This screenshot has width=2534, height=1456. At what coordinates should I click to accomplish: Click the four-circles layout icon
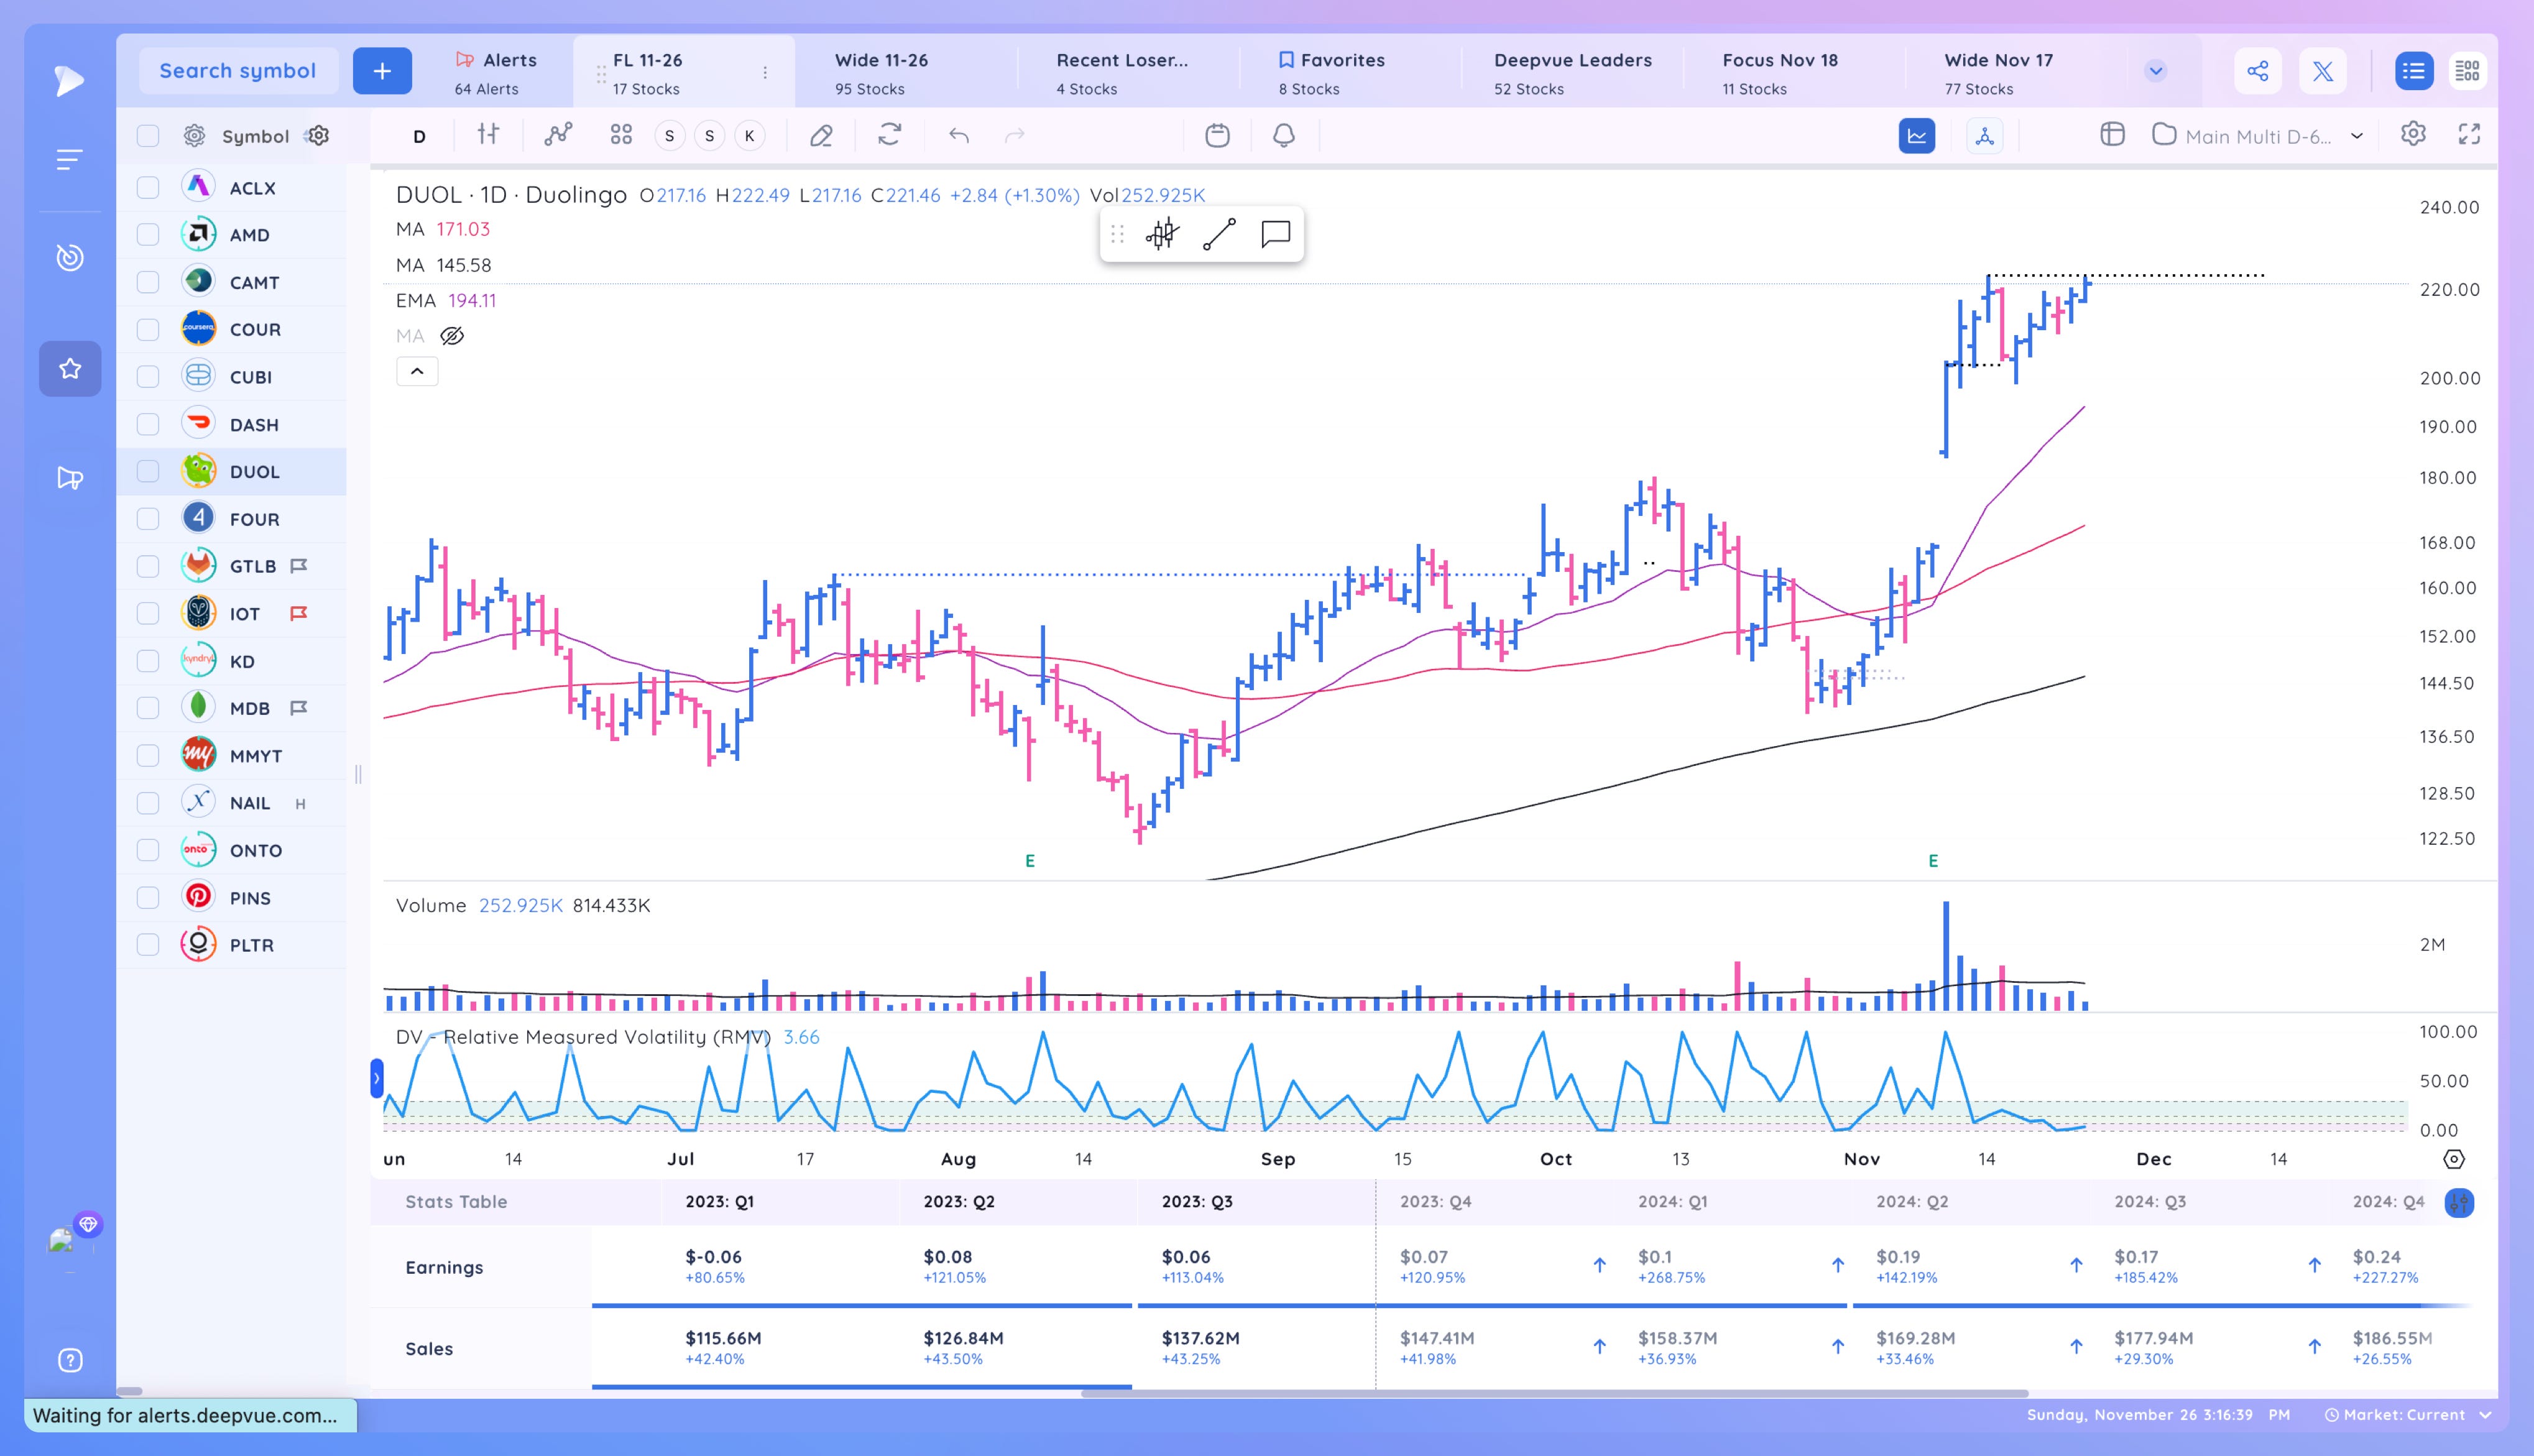coord(621,135)
